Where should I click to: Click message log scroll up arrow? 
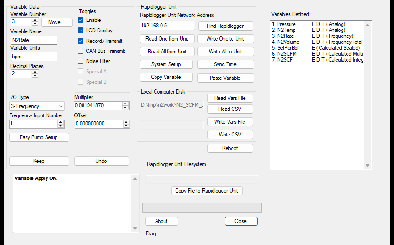click(135, 179)
